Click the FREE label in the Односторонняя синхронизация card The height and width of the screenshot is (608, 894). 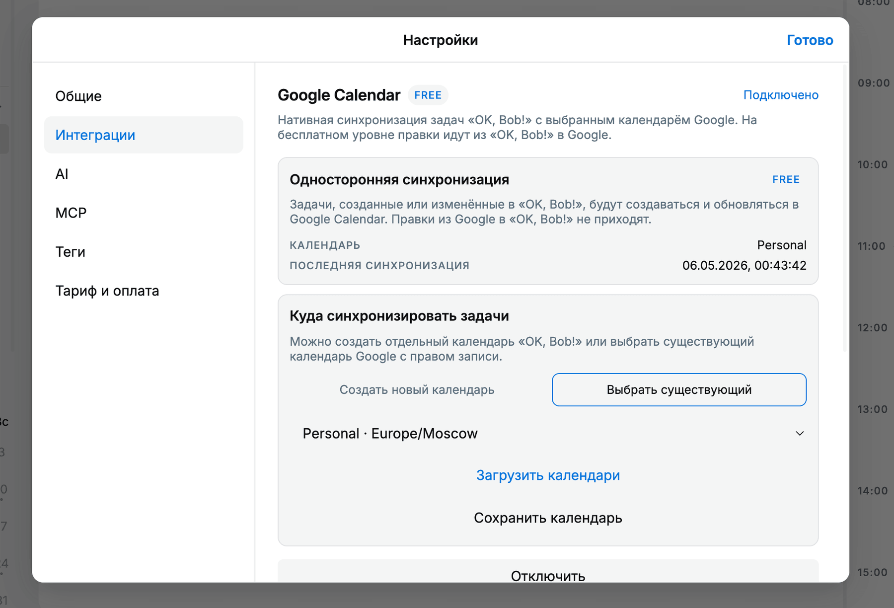point(786,179)
